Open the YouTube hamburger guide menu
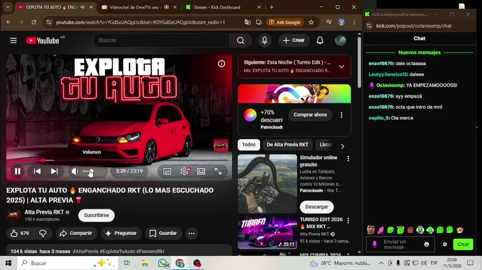482x270 pixels. [14, 40]
